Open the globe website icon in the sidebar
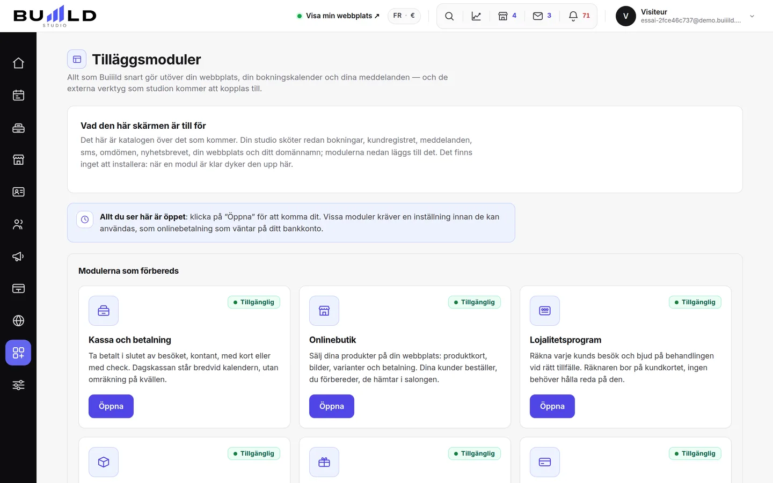Viewport: 773px width, 483px height. (x=18, y=320)
